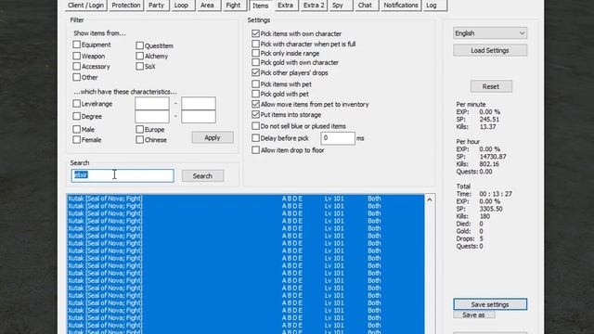Switch to the Notifications tab
Image resolution: width=594 pixels, height=334 pixels.
click(401, 6)
